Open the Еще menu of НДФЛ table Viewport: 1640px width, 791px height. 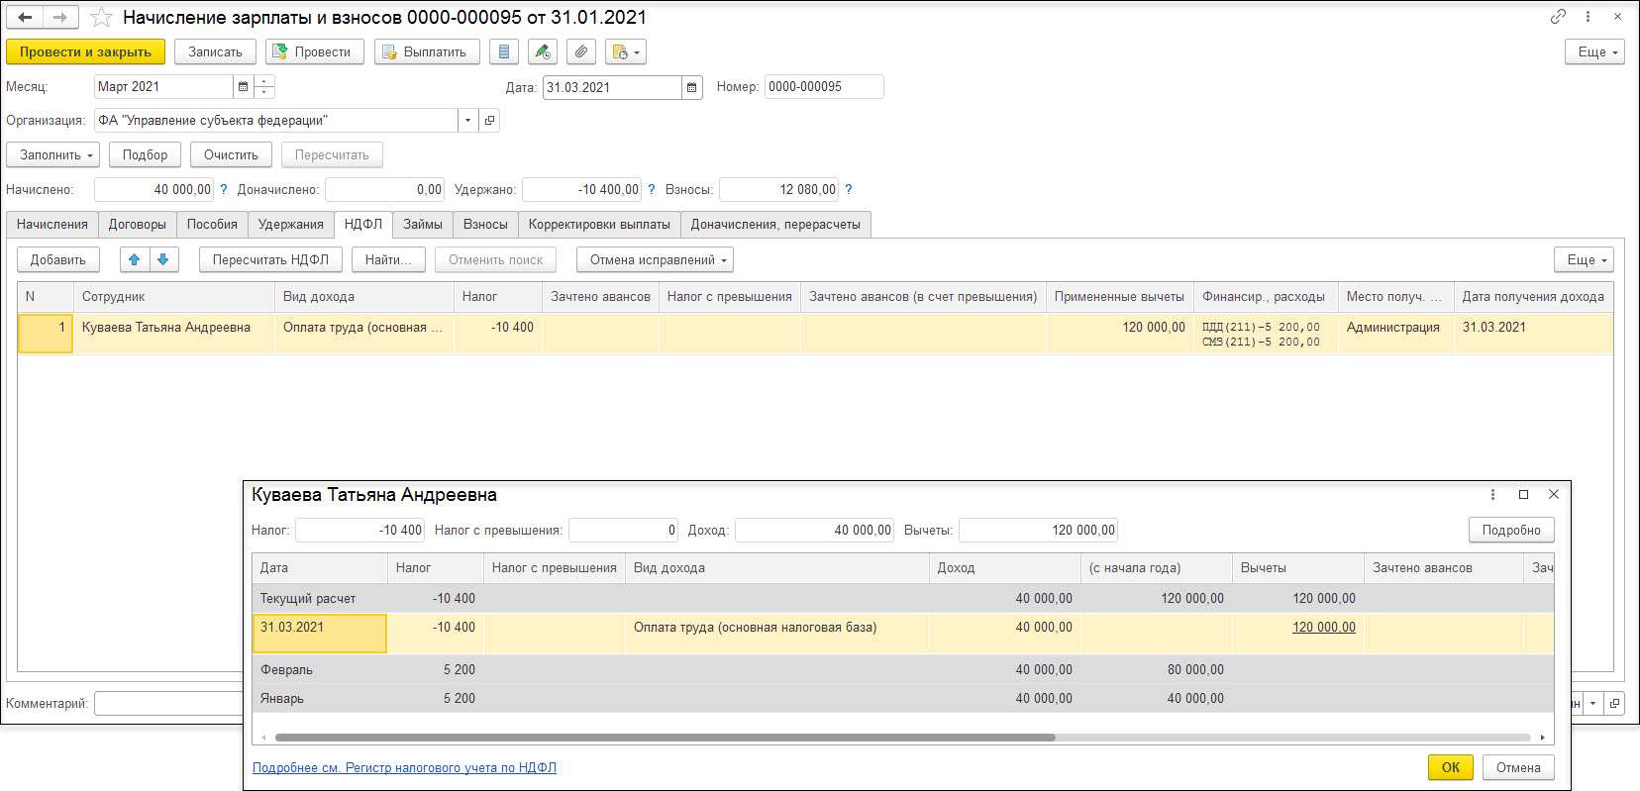point(1584,260)
